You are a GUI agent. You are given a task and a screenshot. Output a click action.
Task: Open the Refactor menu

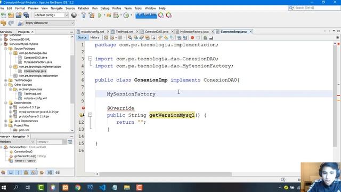point(84,8)
